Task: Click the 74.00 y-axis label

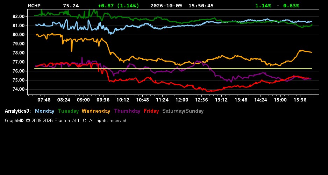Action: click(19, 89)
